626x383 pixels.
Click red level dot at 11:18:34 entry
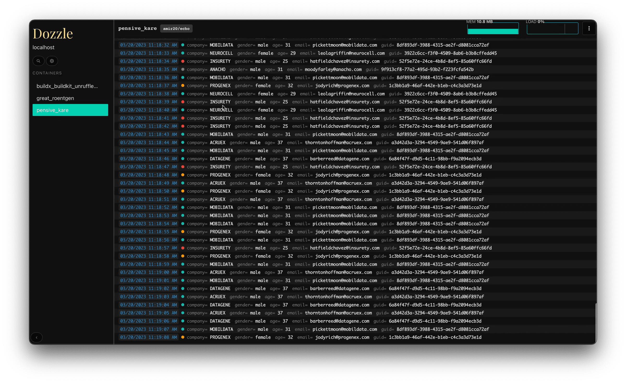183,61
